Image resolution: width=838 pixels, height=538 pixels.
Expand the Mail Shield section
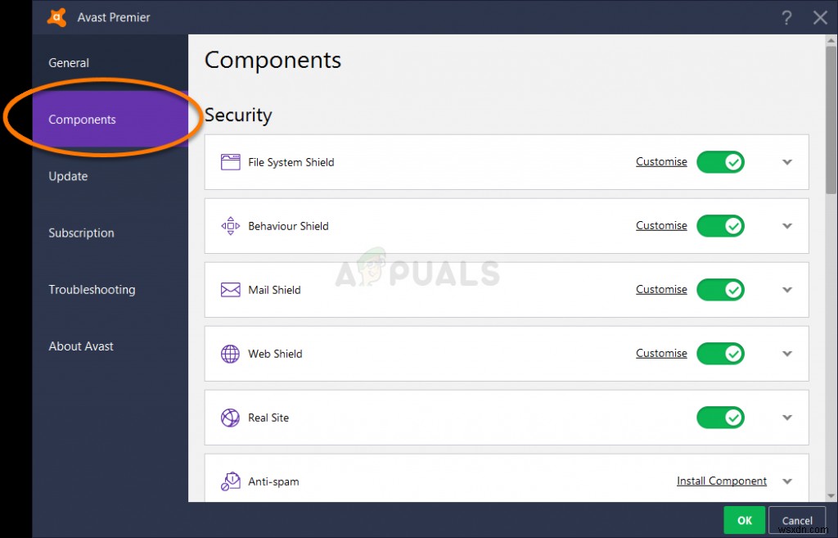point(786,289)
